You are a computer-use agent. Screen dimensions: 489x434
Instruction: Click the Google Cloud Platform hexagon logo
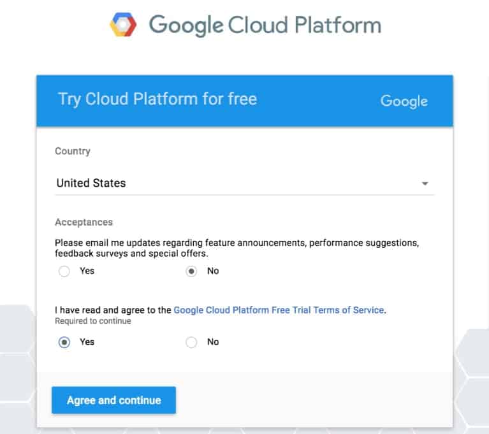(x=123, y=25)
